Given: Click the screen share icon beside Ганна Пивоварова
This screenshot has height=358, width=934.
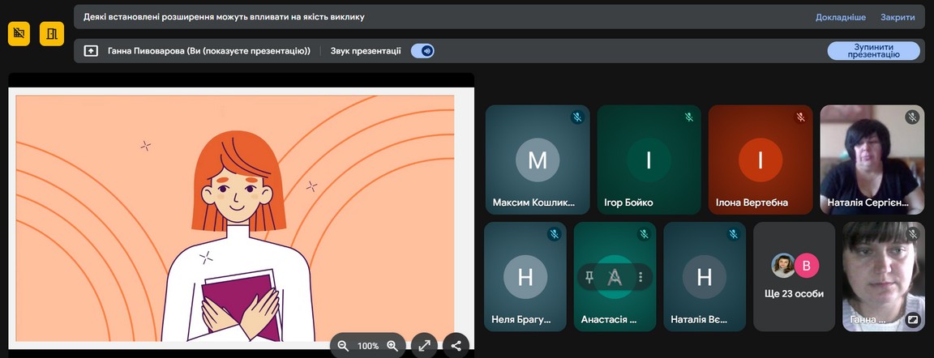Looking at the screenshot, I should [92, 51].
